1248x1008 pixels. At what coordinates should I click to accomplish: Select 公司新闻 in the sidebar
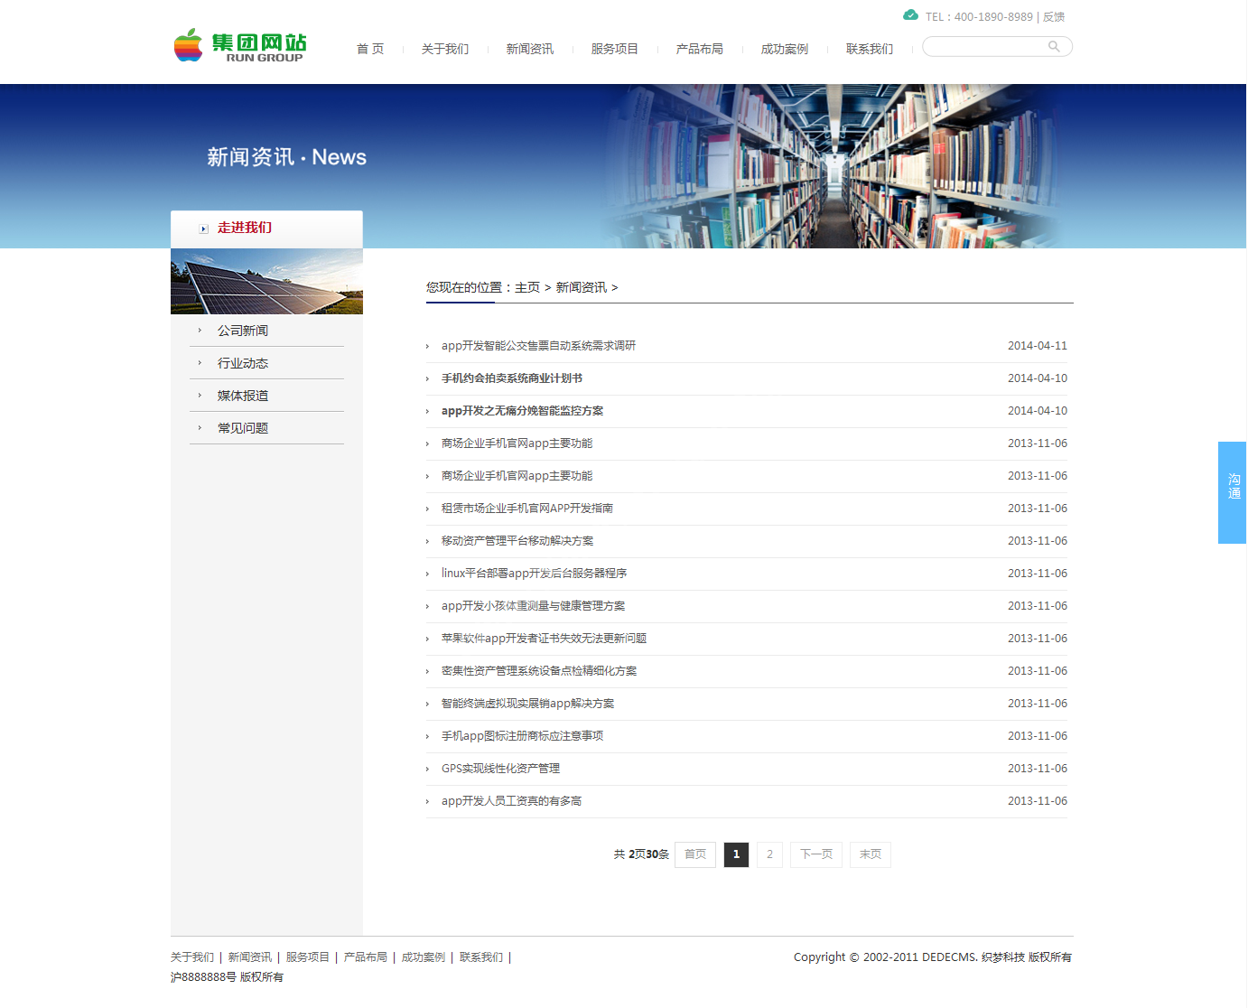[x=242, y=331]
